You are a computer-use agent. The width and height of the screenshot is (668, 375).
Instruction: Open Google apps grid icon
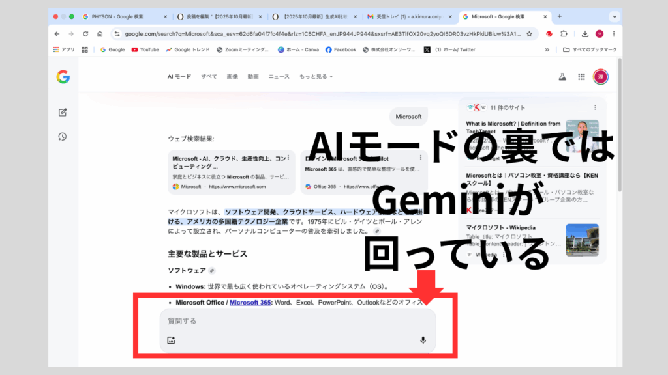tap(581, 77)
